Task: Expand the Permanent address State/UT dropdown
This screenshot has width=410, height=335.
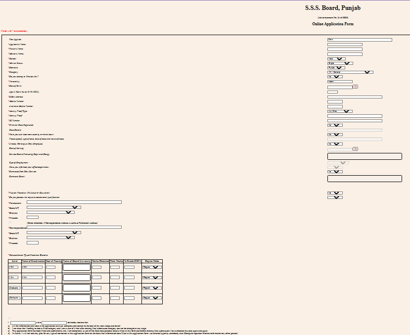Action: [x=54, y=207]
